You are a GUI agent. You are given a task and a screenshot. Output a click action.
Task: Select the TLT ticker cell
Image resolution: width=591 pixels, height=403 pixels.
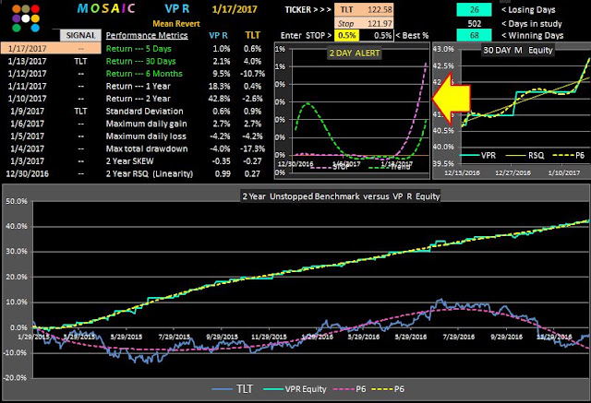(x=347, y=10)
